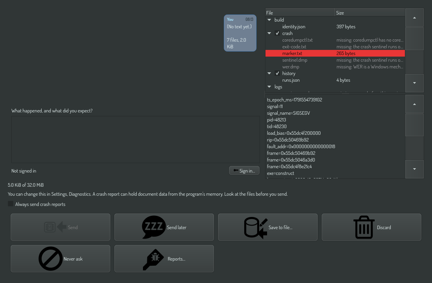Click the Sign in... button text
This screenshot has width=432, height=283.
coord(247,171)
